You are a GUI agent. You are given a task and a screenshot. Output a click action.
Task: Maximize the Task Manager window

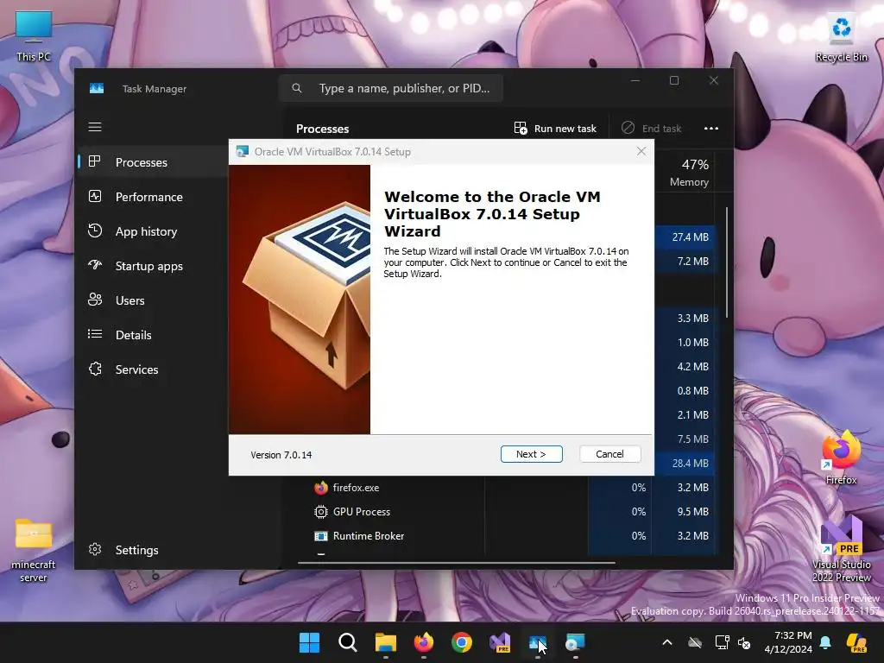pos(674,80)
